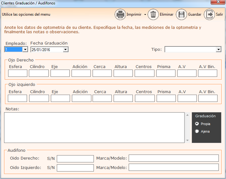Click the 'Notas:' label

[12, 109]
